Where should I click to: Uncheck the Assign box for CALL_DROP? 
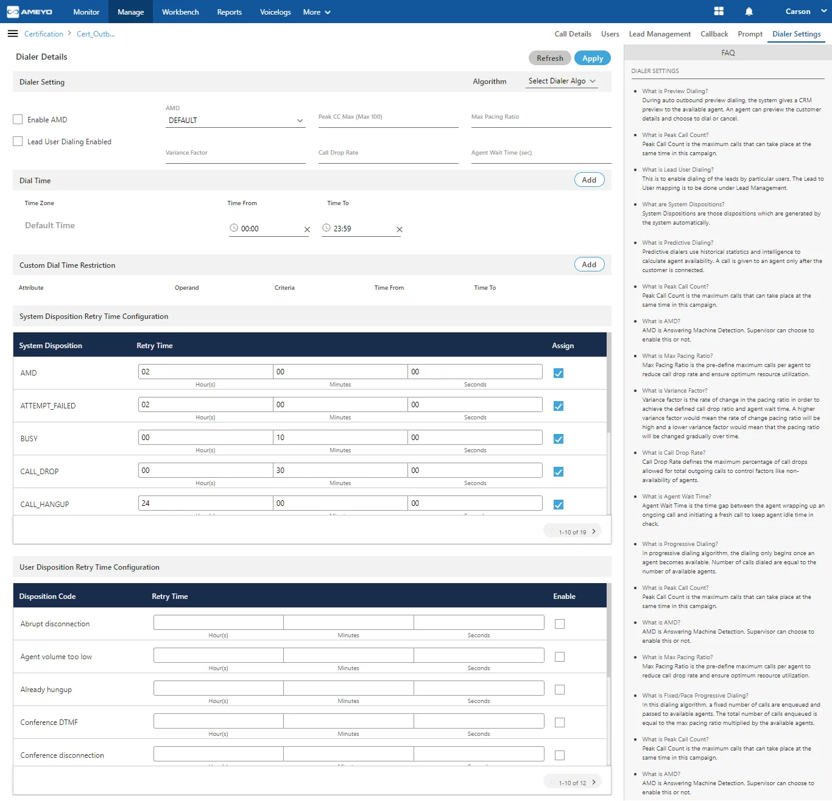click(559, 472)
